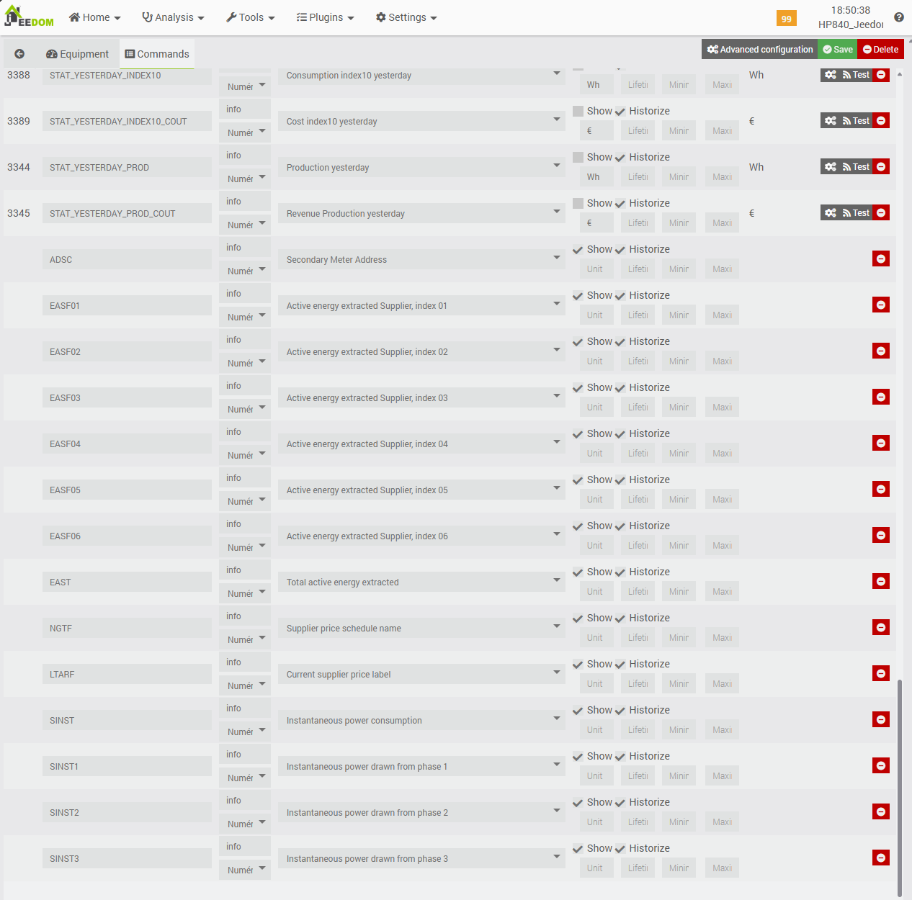
Task: Click the green Save button
Action: pos(837,50)
